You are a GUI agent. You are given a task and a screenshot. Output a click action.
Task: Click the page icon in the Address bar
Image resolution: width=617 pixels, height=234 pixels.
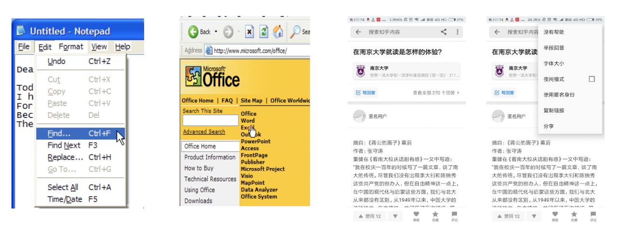click(209, 50)
